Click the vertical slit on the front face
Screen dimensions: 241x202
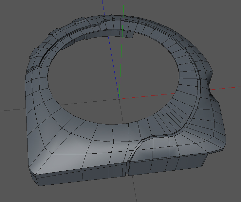tap(127, 168)
